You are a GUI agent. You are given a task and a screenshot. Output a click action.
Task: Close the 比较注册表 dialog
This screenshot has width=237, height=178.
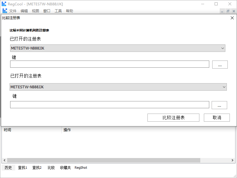coord(232,18)
